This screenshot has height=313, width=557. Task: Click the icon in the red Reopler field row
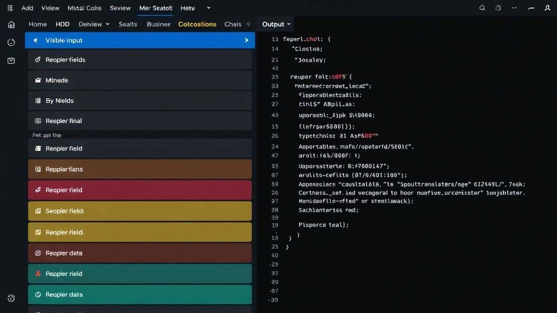tap(38, 190)
